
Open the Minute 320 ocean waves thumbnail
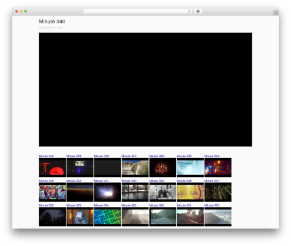click(x=218, y=217)
